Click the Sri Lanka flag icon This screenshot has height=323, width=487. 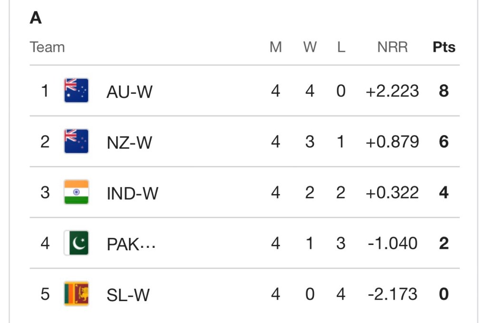click(x=76, y=294)
